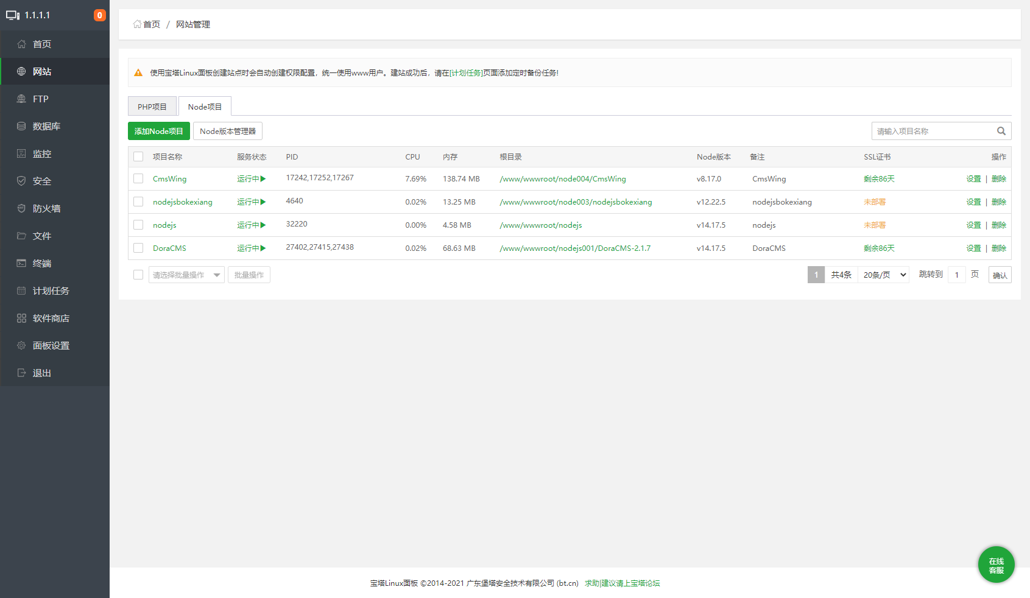The height and width of the screenshot is (598, 1030).
Task: Click PID 32220 cell of nodejs row
Action: pyautogui.click(x=297, y=224)
